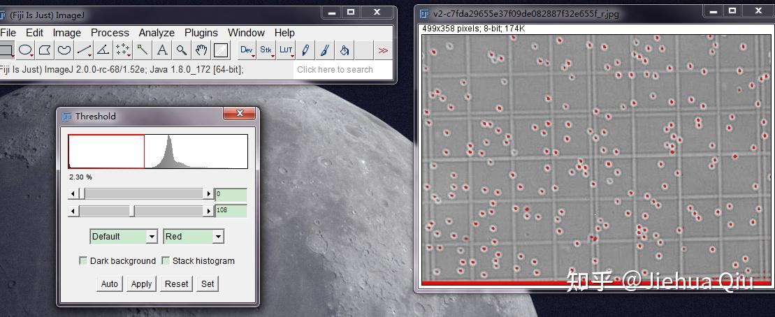775x317 pixels.
Task: Open the Default threshold method dropdown
Action: point(124,237)
